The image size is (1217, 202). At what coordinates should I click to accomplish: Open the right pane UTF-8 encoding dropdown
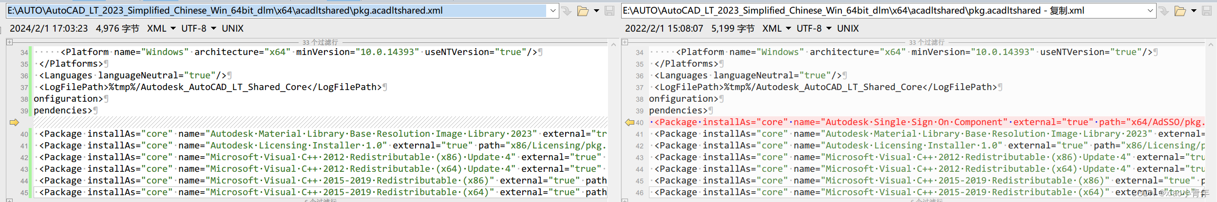click(814, 28)
